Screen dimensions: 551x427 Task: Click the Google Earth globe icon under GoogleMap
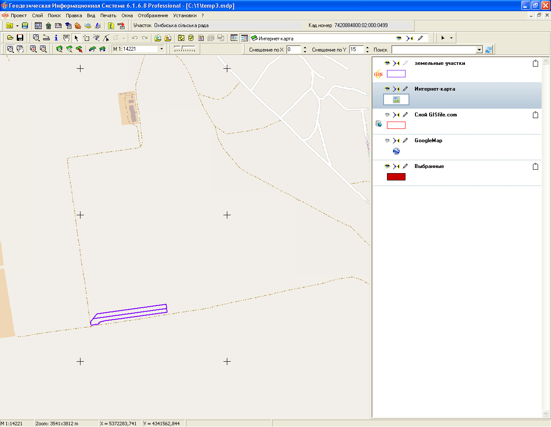coord(396,151)
